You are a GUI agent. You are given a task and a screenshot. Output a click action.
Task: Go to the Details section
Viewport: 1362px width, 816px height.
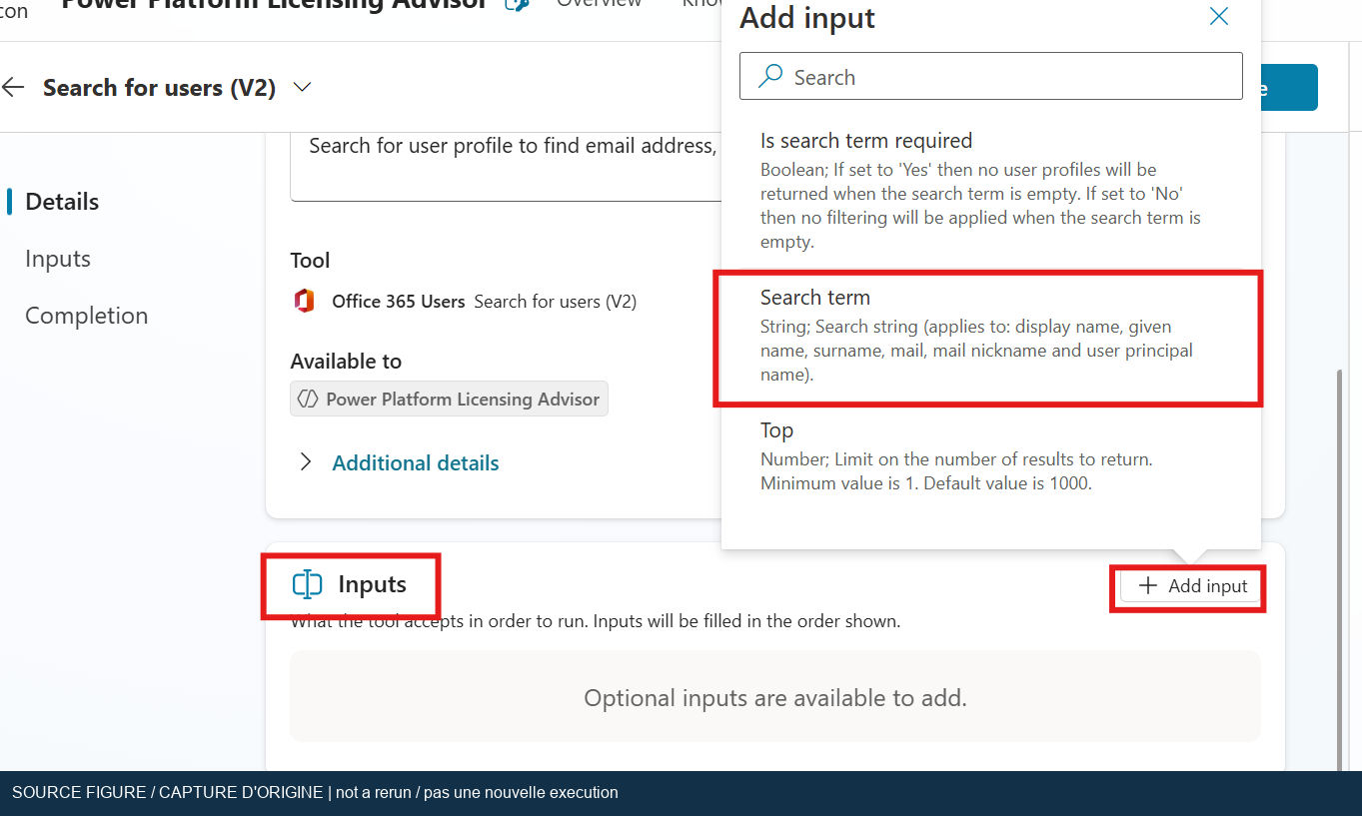click(62, 202)
